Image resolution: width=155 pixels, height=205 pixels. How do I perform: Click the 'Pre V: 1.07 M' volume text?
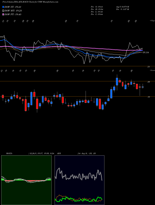click(x=122, y=9)
